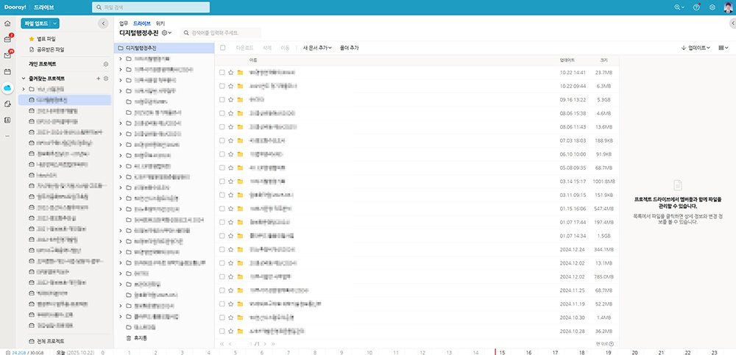Star the first folder in the file list
Viewport: 736px width, 355px height.
pos(230,73)
